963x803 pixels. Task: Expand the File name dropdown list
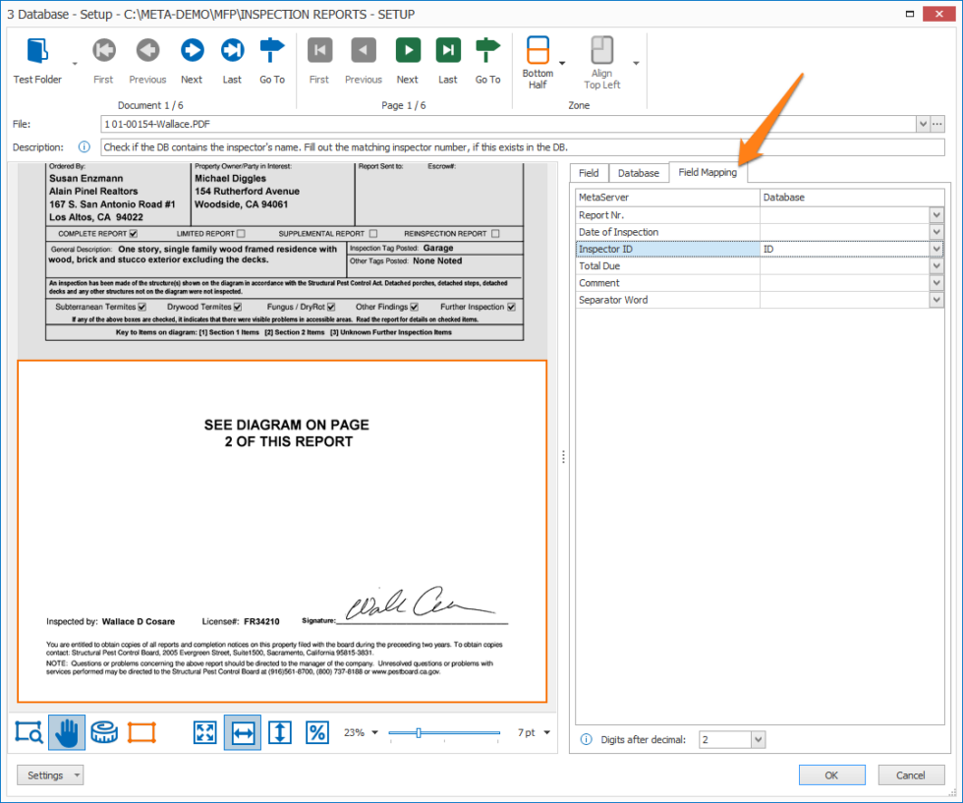pyautogui.click(x=922, y=124)
